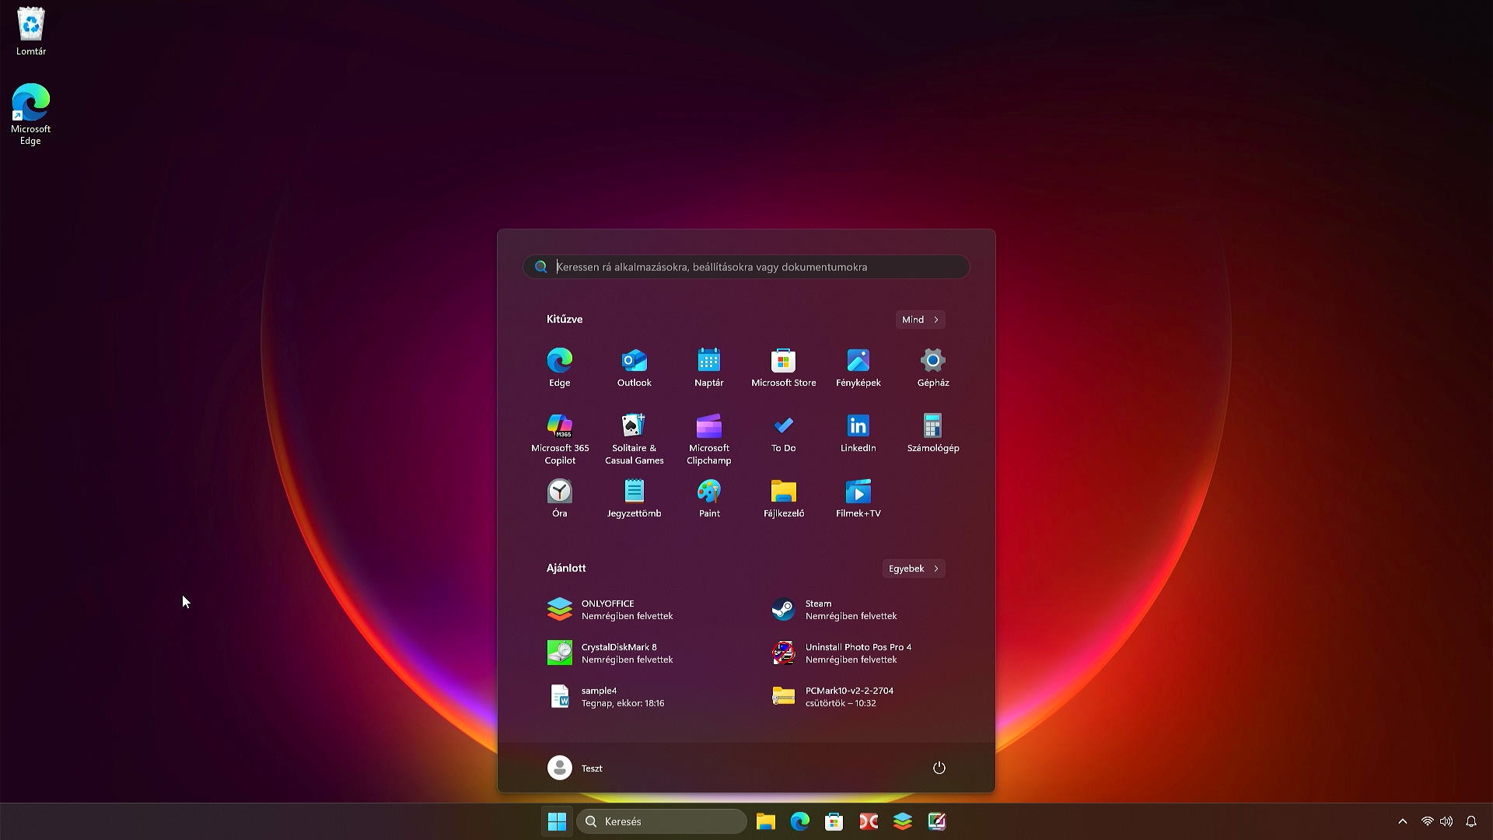Click the Start menu search field
Screen dimensions: 1493x840
[x=746, y=267]
